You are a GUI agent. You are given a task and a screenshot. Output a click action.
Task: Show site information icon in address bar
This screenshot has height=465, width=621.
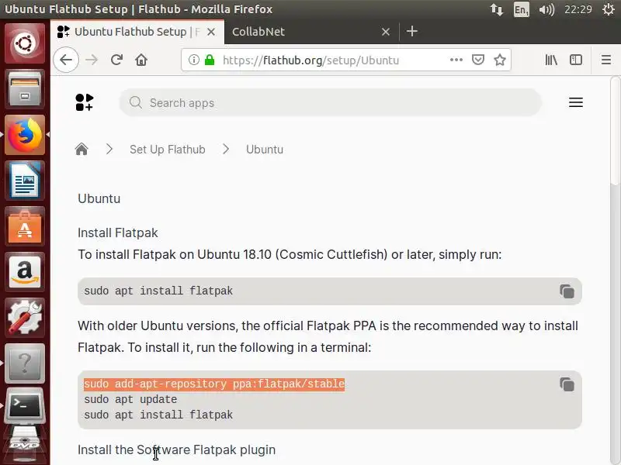[193, 60]
